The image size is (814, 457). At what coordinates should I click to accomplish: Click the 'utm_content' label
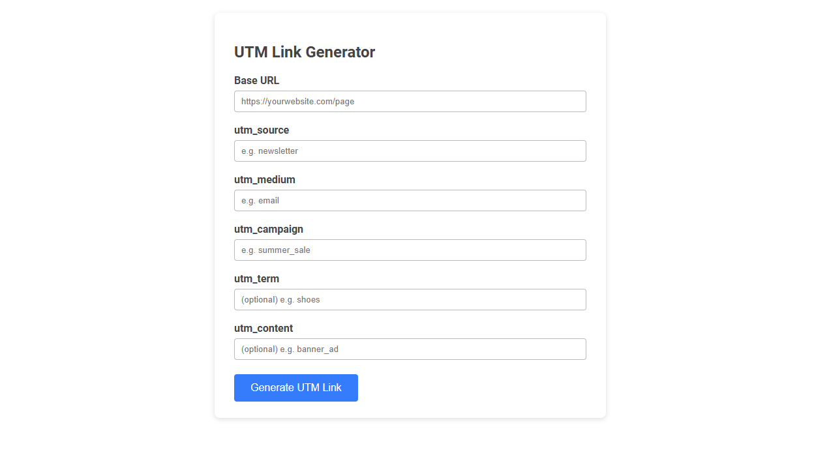[264, 328]
